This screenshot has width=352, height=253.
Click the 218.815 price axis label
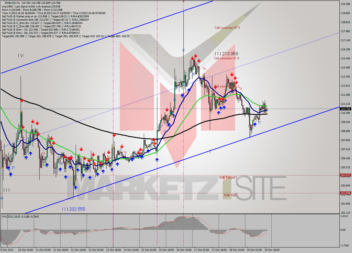coord(345,22)
